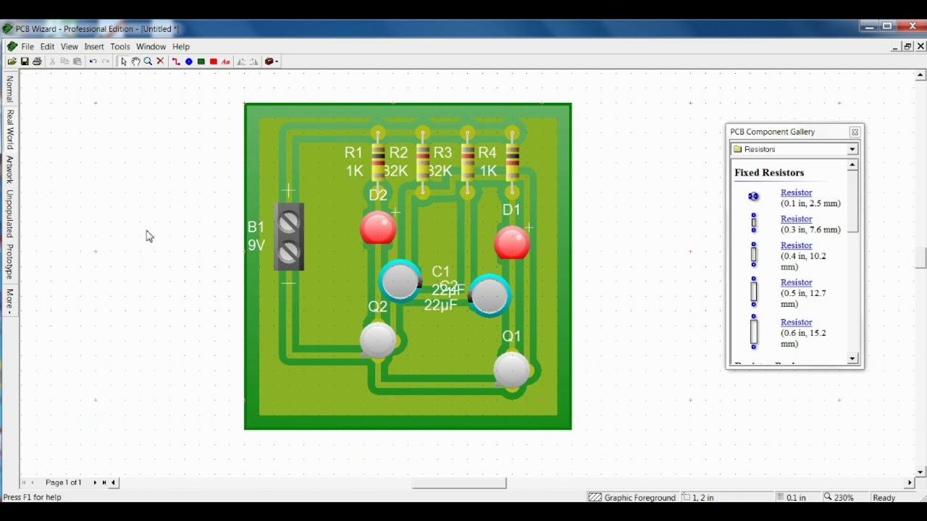927x521 pixels.
Task: Click the Resistor (0.5 in, 12.7 mm) link
Action: pyautogui.click(x=796, y=282)
